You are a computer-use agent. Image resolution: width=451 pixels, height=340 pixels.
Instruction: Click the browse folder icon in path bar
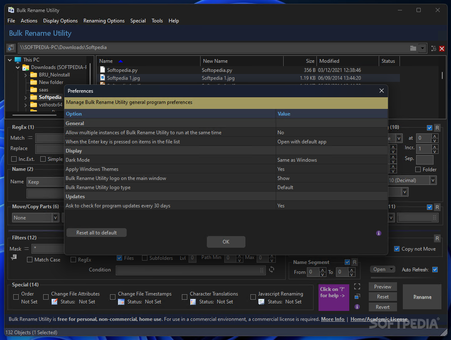click(413, 48)
